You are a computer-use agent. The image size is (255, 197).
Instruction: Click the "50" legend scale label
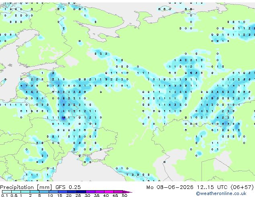(124, 195)
